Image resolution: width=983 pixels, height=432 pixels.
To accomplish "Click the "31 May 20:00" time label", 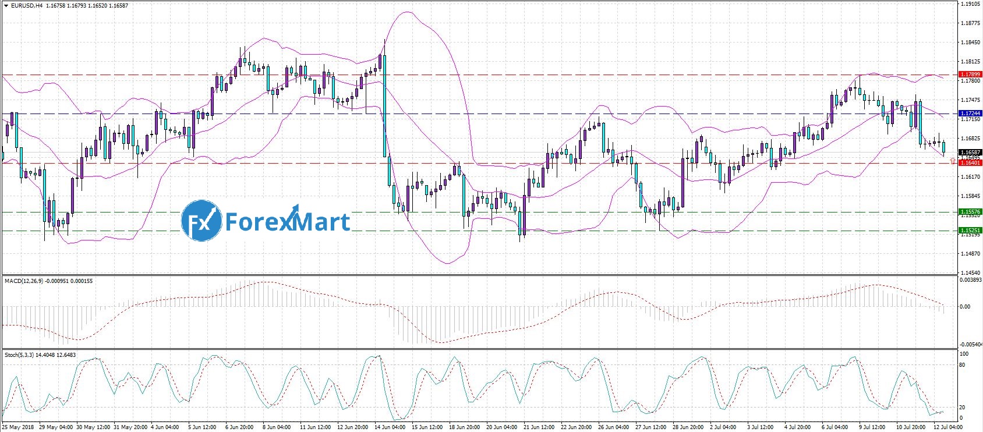I will click(130, 427).
